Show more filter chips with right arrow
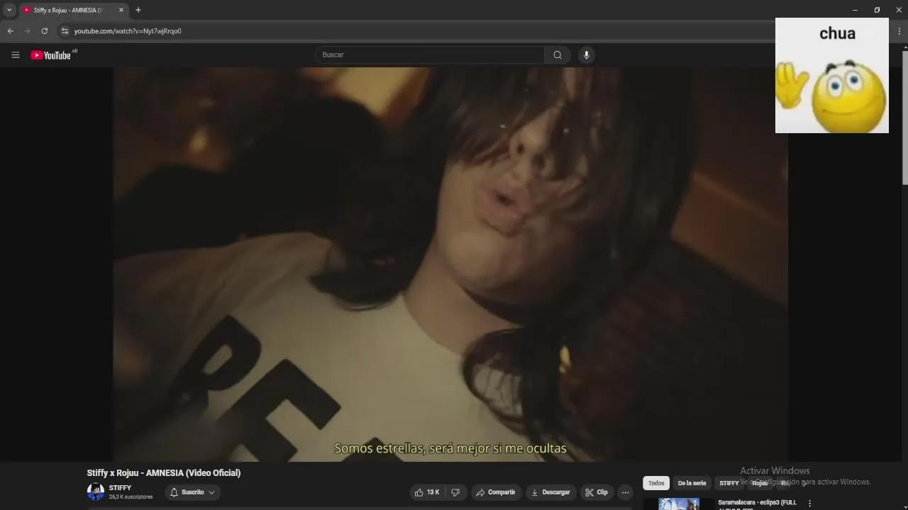The width and height of the screenshot is (908, 510). [804, 483]
